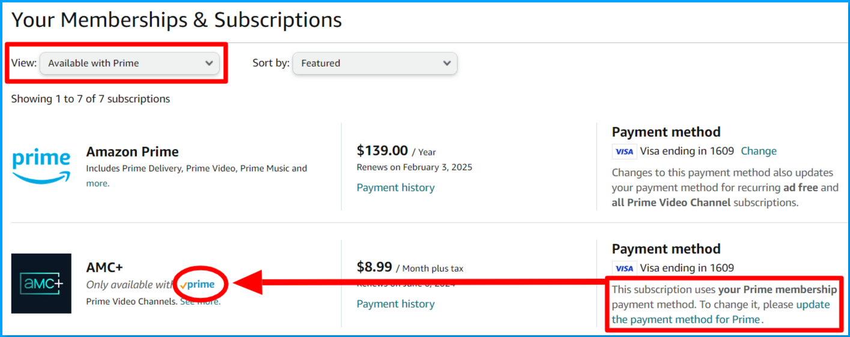This screenshot has width=850, height=337.
Task: Click Your Memberships & Subscriptions heading
Action: coord(177,20)
